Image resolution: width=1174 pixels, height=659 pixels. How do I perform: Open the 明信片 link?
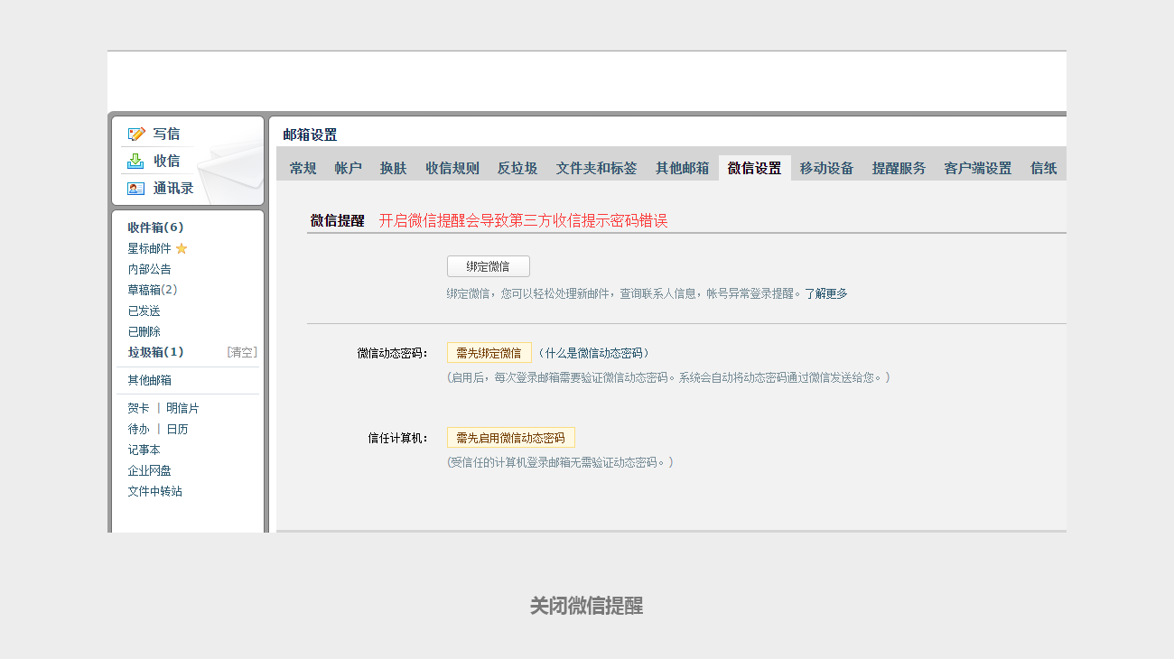182,408
